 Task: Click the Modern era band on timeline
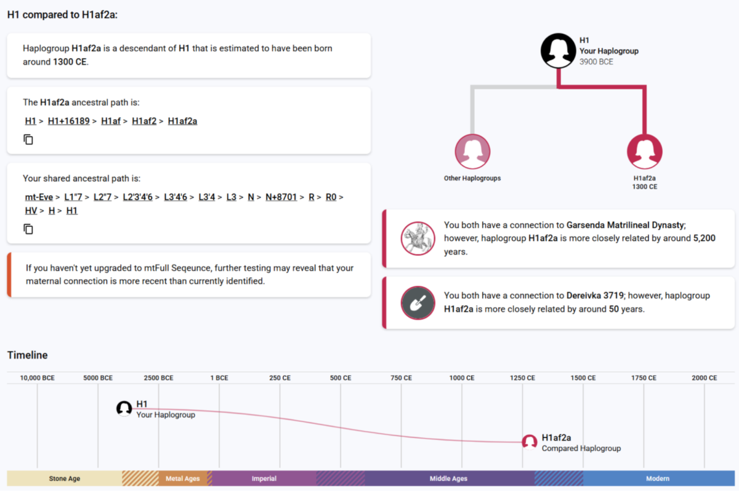click(x=656, y=479)
